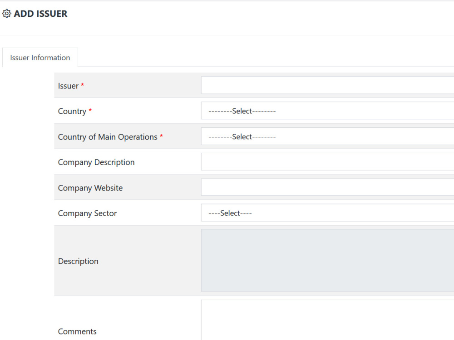Viewport: 454px width, 340px height.
Task: Open the Country select dropdown
Action: click(x=327, y=111)
